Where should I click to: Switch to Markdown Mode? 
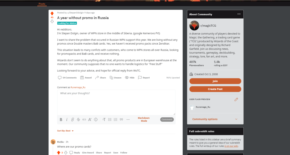(144, 119)
